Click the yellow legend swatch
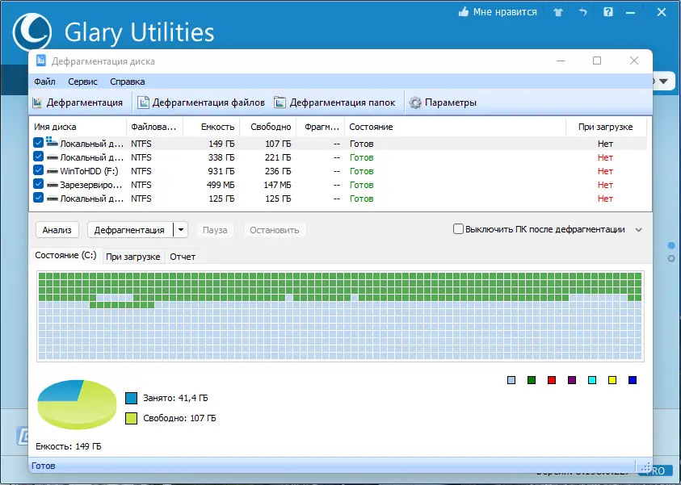The height and width of the screenshot is (485, 681). [x=612, y=380]
